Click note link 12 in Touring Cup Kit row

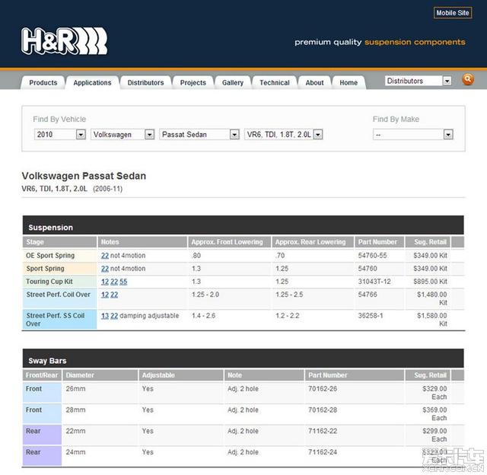click(105, 282)
